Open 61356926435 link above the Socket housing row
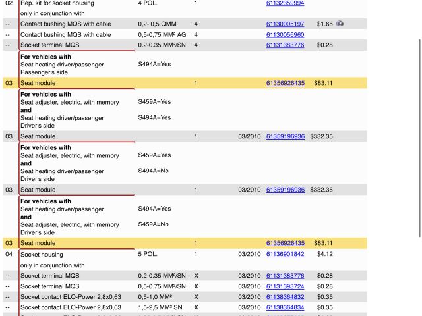 click(x=285, y=243)
